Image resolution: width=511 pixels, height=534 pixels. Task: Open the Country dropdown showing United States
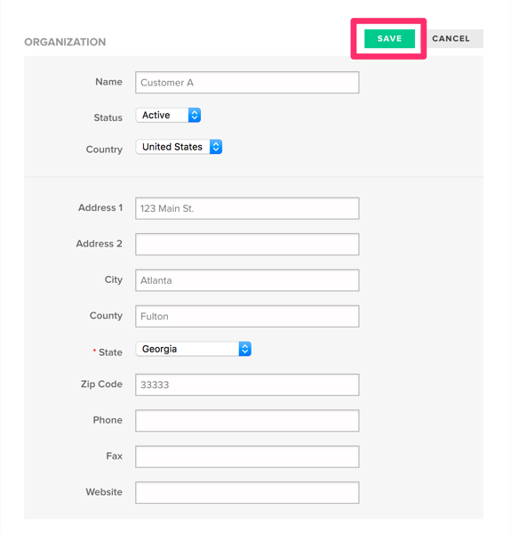tap(179, 147)
